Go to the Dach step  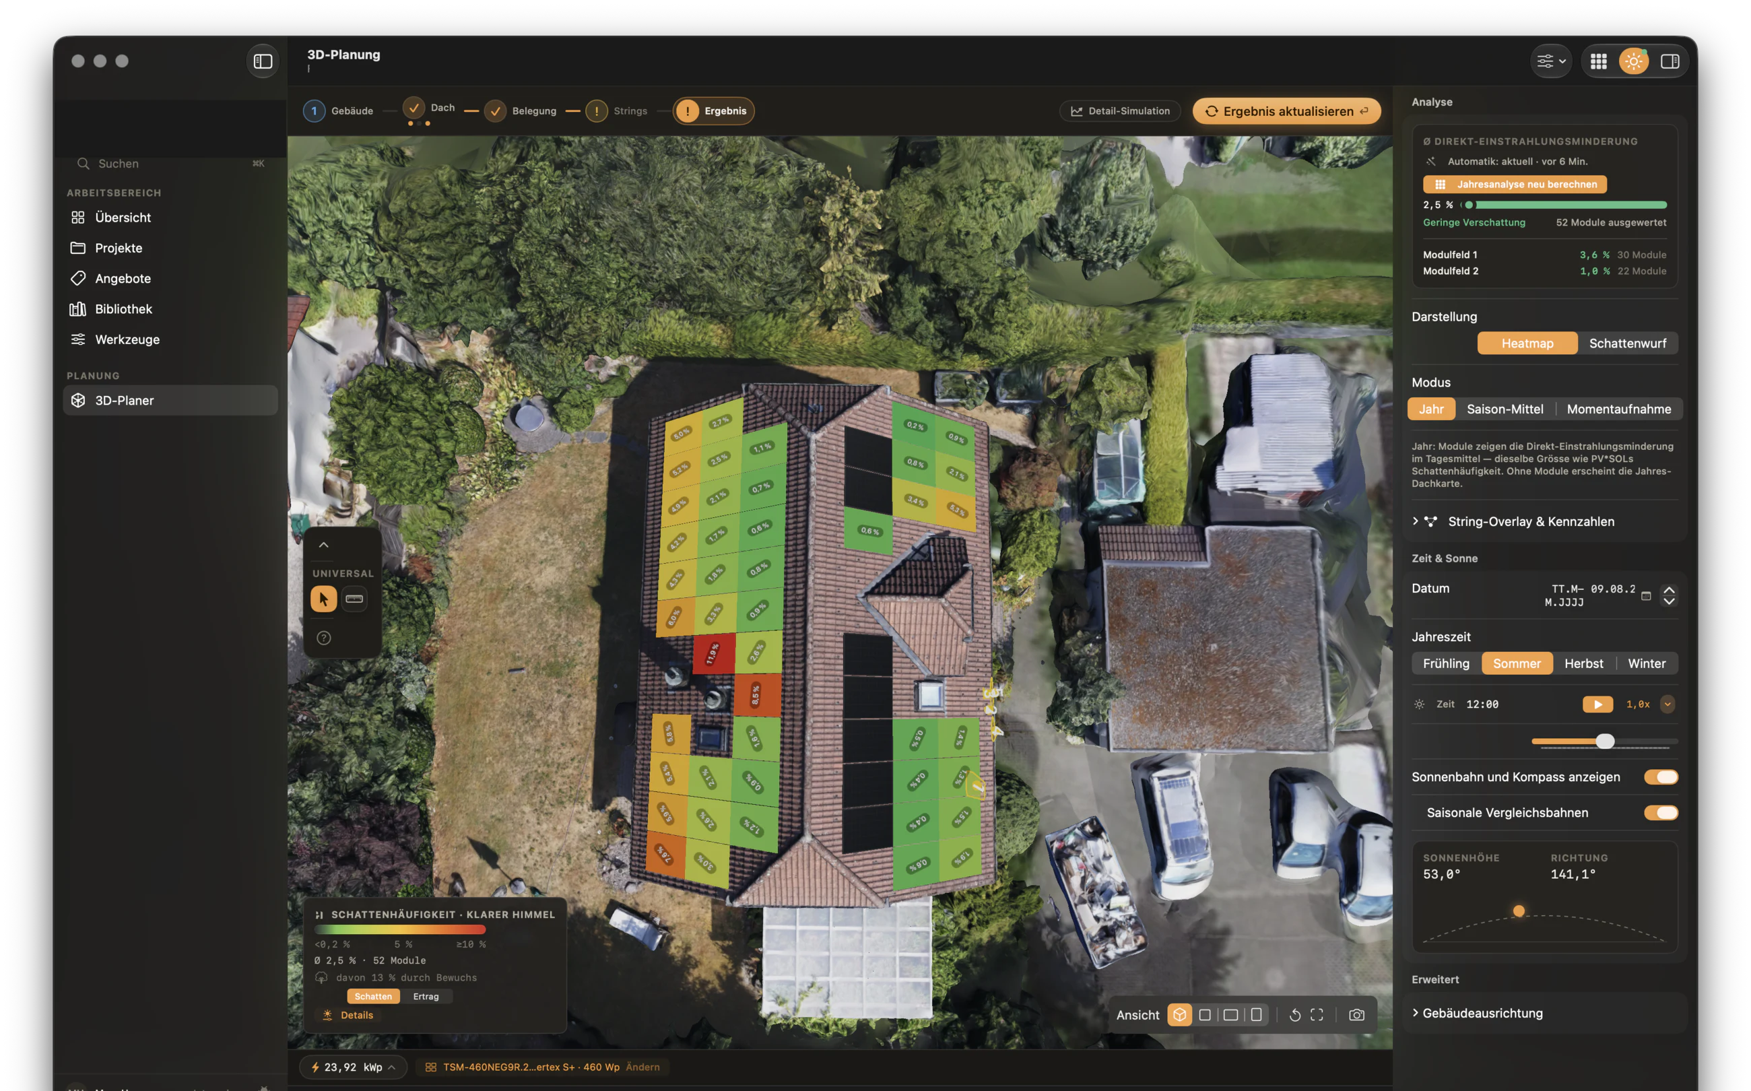[429, 108]
